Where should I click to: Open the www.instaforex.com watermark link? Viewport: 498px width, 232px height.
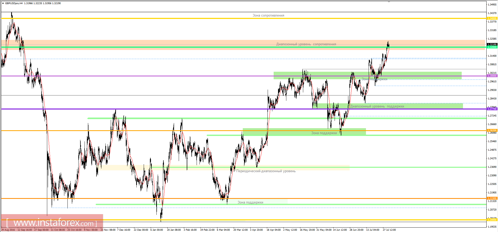coord(52,223)
